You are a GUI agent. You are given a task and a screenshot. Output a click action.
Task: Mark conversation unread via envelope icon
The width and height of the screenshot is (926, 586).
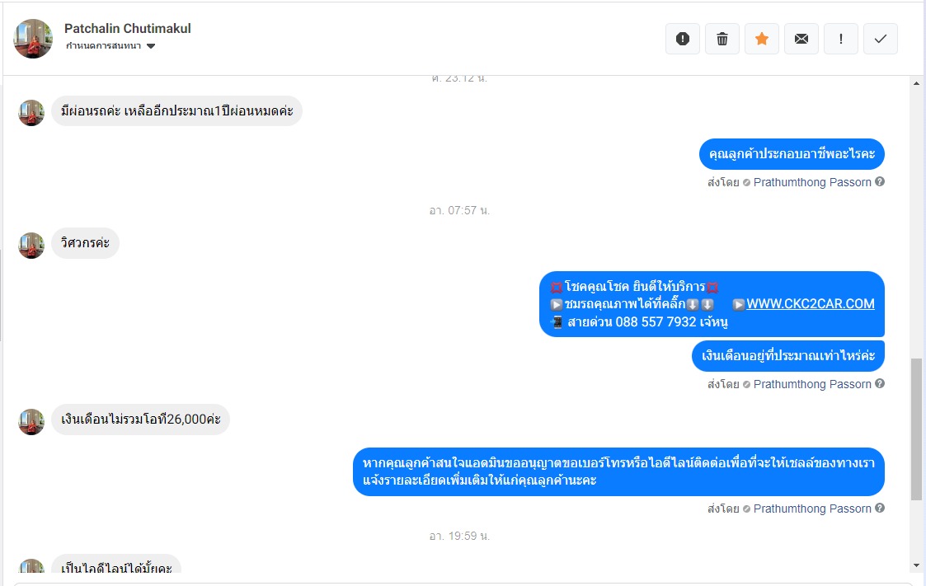801,39
